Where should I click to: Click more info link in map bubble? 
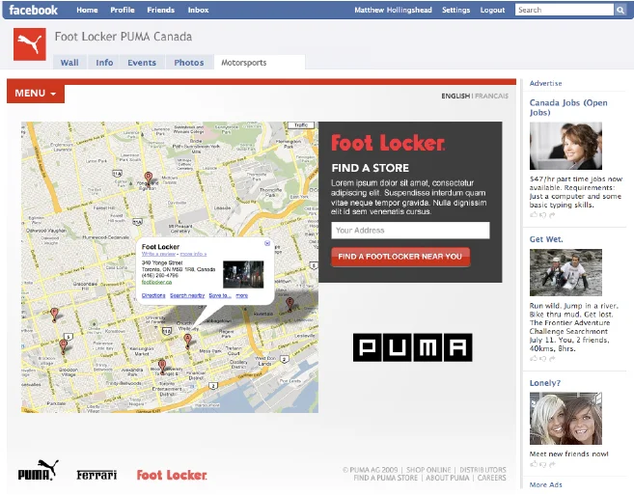[x=193, y=254]
